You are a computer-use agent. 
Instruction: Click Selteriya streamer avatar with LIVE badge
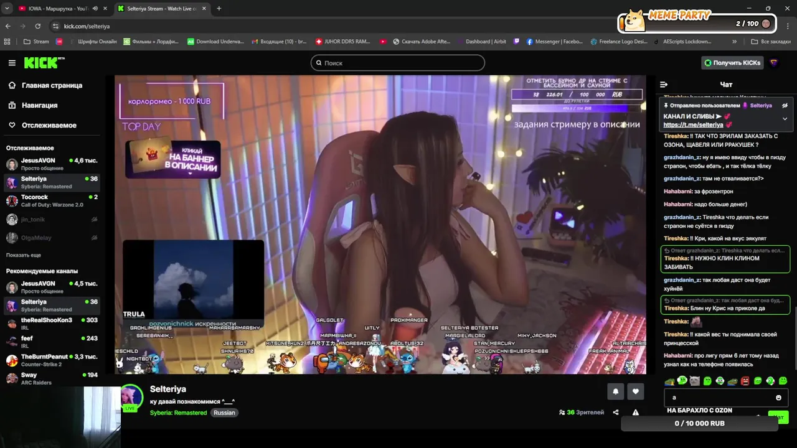(x=130, y=399)
